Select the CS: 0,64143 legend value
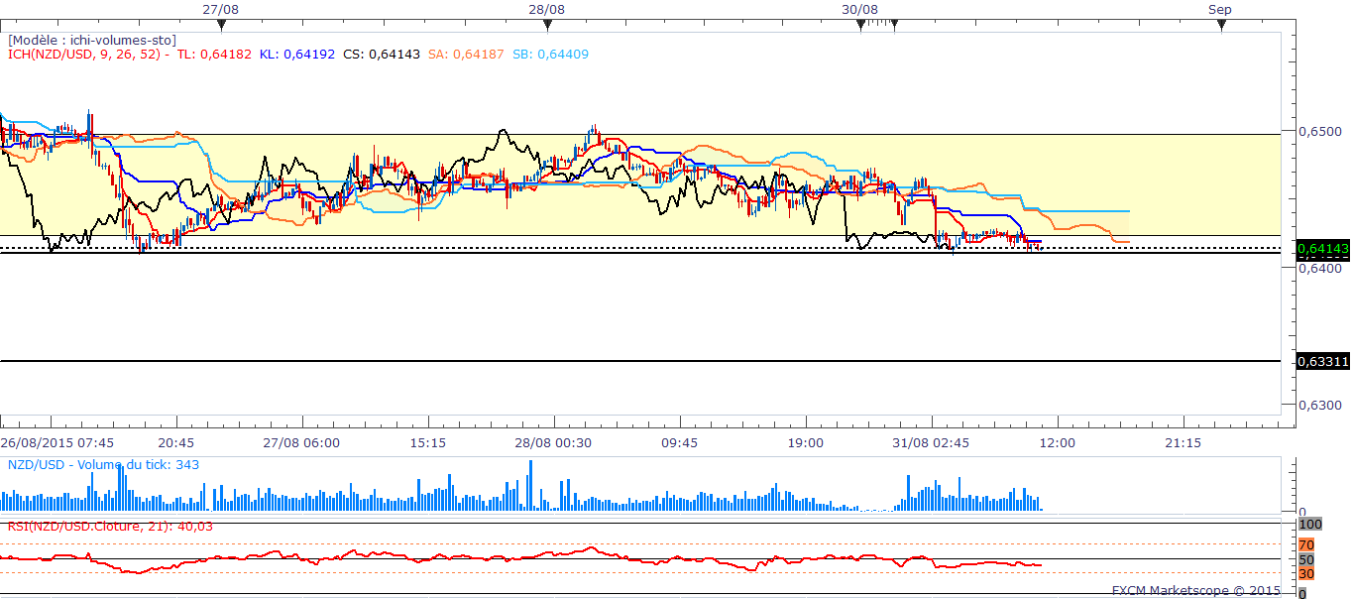 (382, 54)
